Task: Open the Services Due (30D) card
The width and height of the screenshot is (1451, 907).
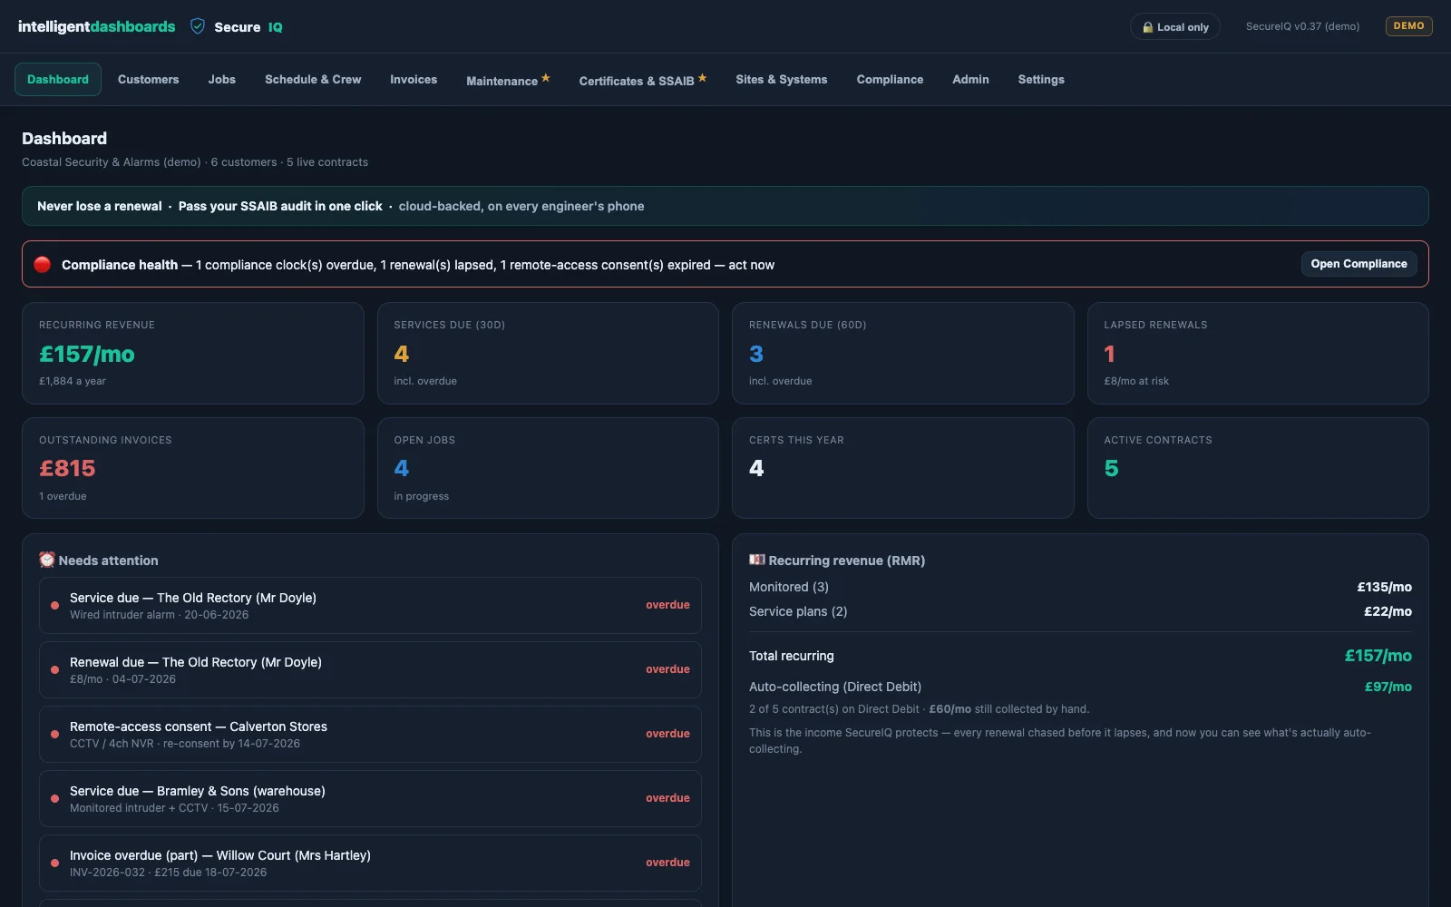Action: pyautogui.click(x=548, y=354)
